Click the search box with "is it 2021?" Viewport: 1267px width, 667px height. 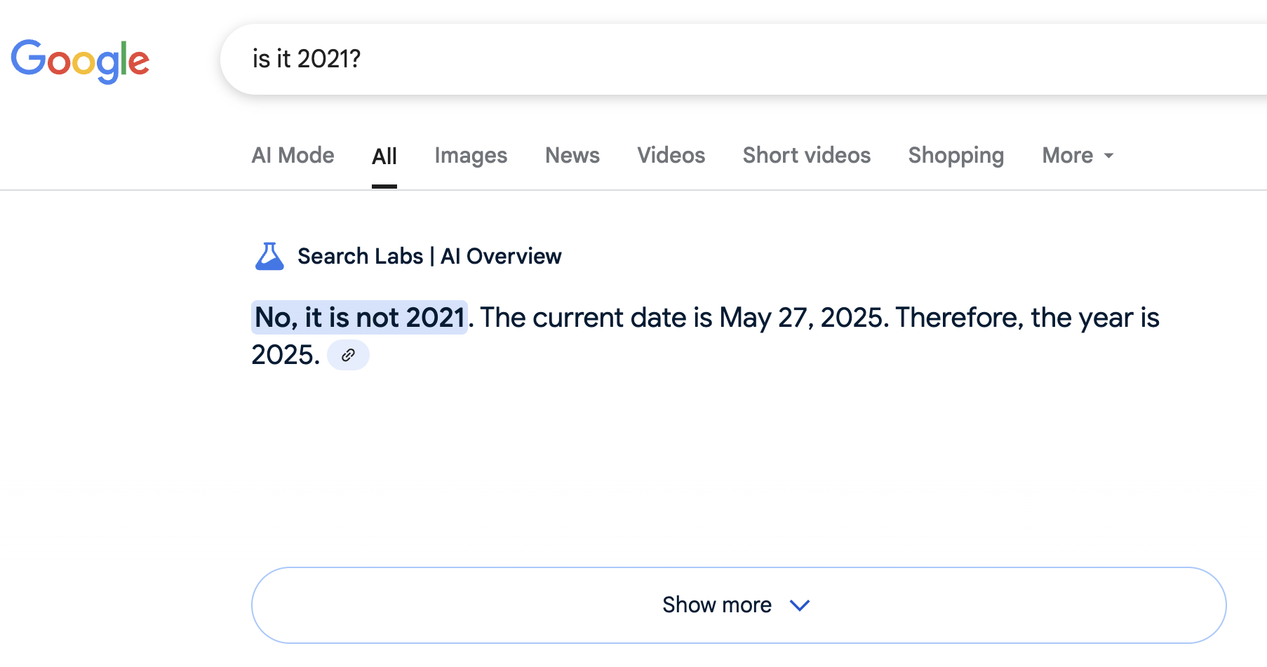coord(744,60)
